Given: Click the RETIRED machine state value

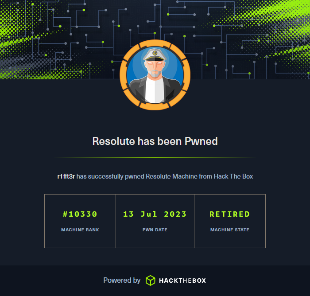Looking at the screenshot, I should pos(230,214).
